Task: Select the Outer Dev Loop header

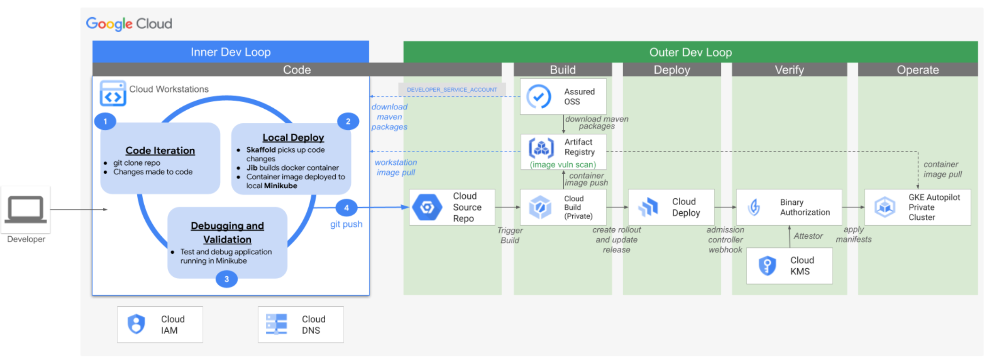Action: coord(691,52)
